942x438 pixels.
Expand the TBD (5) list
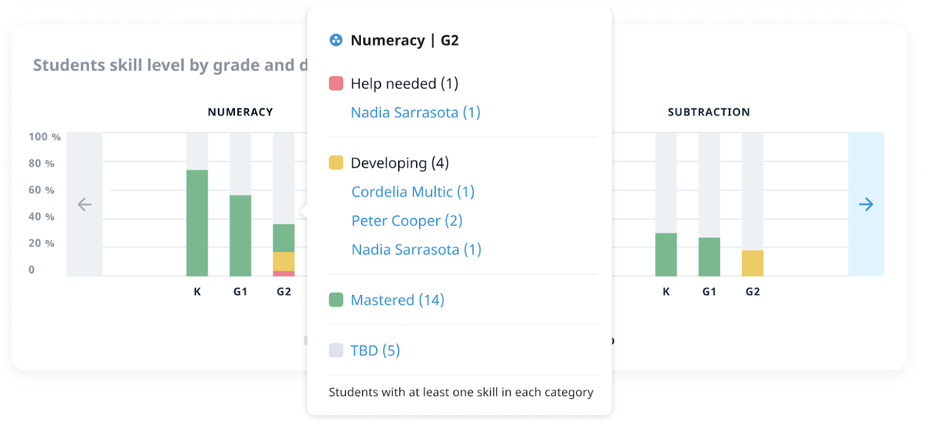tap(375, 350)
